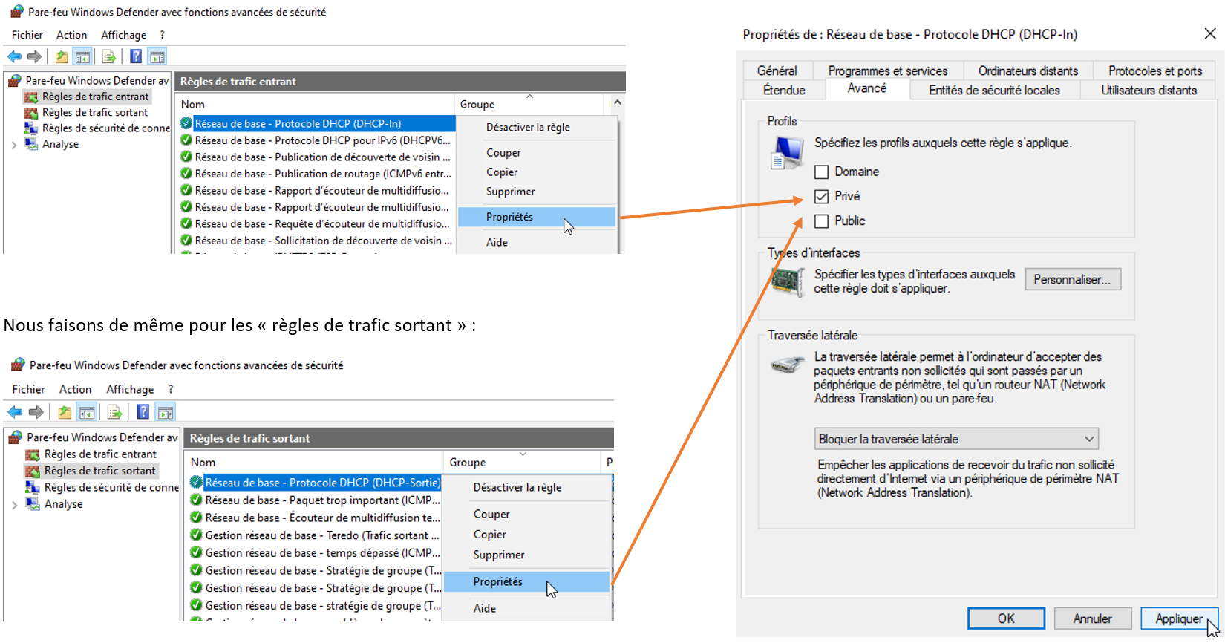Open the Affichage menu in the outbound rules window

130,389
